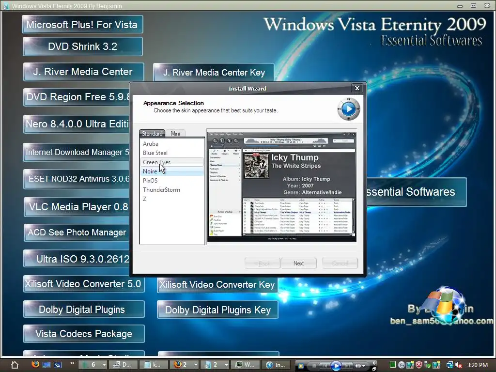Close the Install Wizard dialog

click(x=357, y=88)
